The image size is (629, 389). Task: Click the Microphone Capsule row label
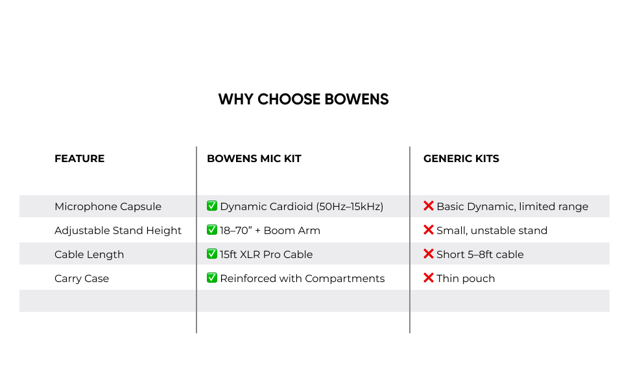(x=108, y=207)
